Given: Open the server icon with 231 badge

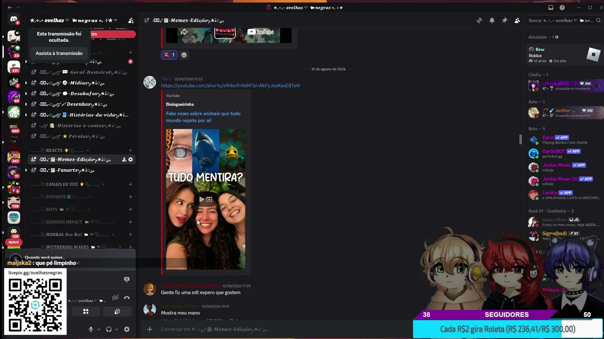Looking at the screenshot, I should [14, 66].
